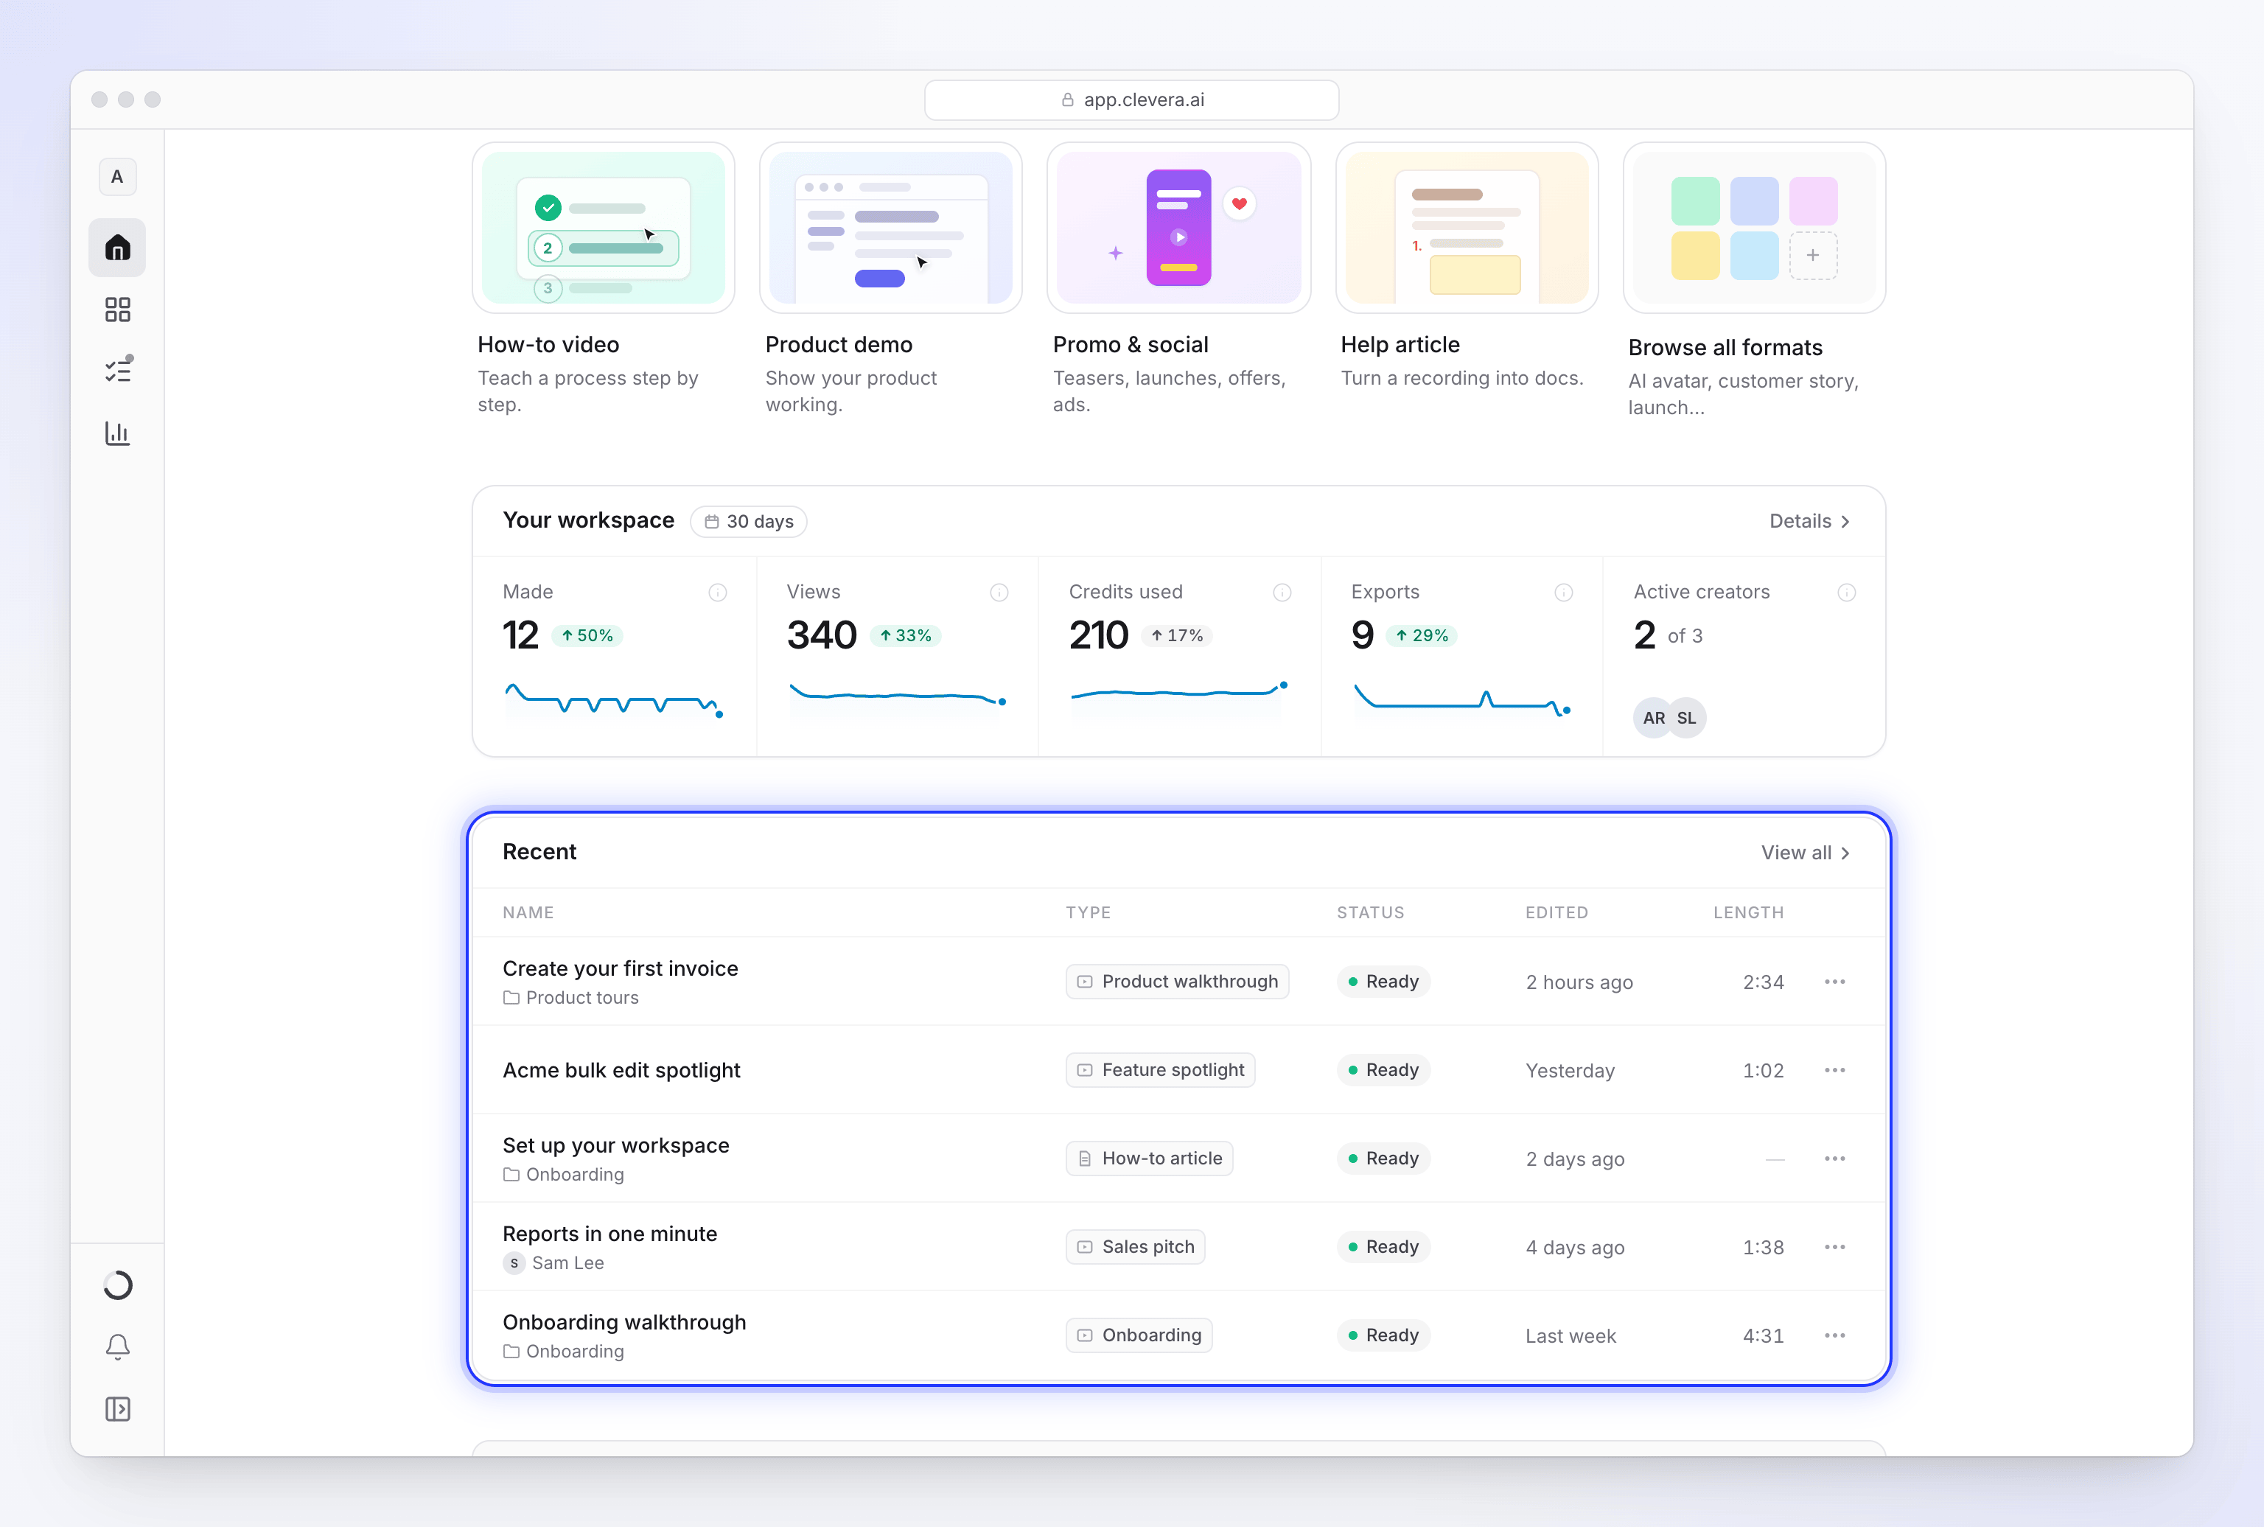The image size is (2264, 1527).
Task: Click the loading progress ring icon
Action: tap(118, 1285)
